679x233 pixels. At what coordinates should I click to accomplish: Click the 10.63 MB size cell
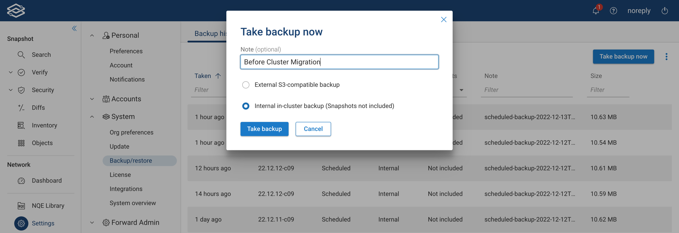click(x=603, y=117)
